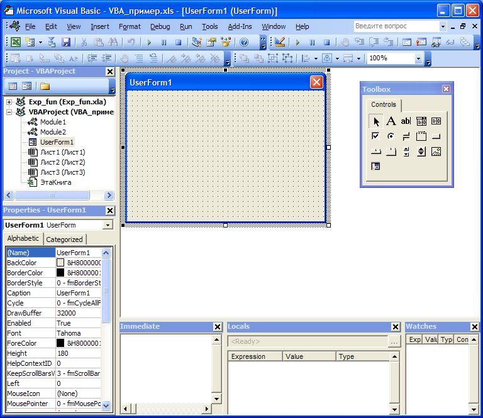Viewport: 483px width, 418px height.
Task: Click View Code icon in Project panel
Action: pyautogui.click(x=13, y=86)
